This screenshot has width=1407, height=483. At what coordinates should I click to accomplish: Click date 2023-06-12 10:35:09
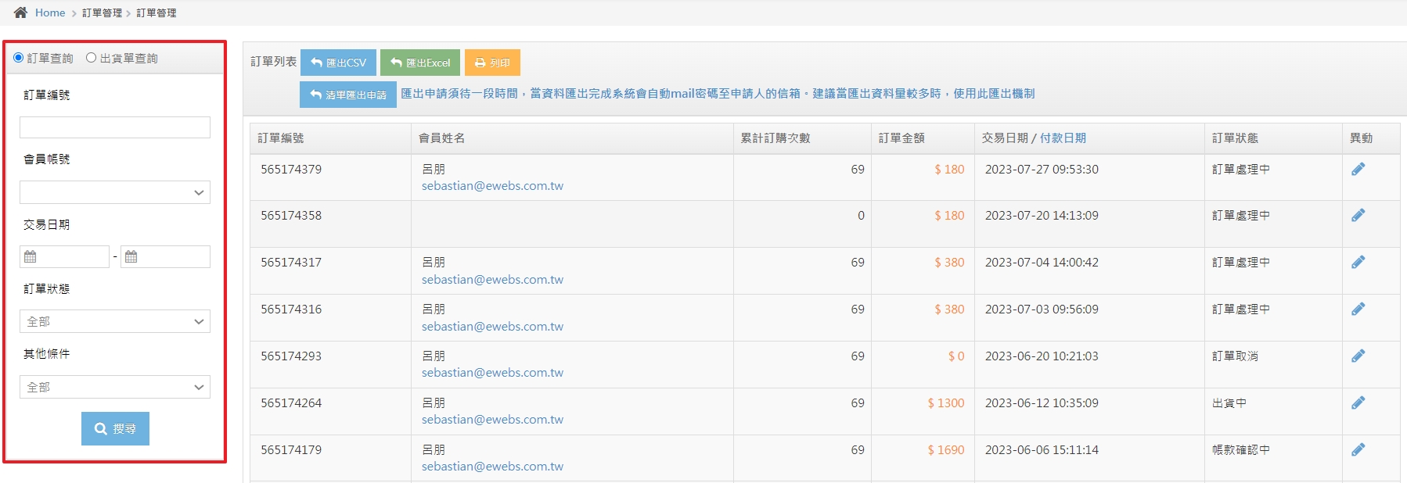point(1042,403)
